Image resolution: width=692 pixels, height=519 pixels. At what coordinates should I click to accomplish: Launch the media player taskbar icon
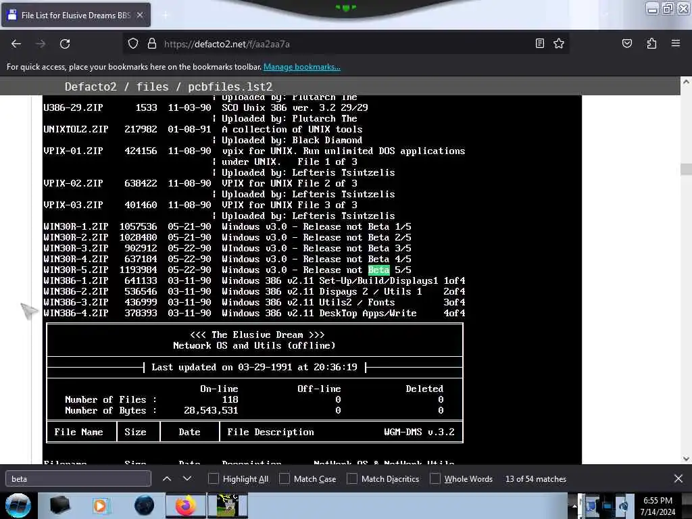tap(101, 505)
